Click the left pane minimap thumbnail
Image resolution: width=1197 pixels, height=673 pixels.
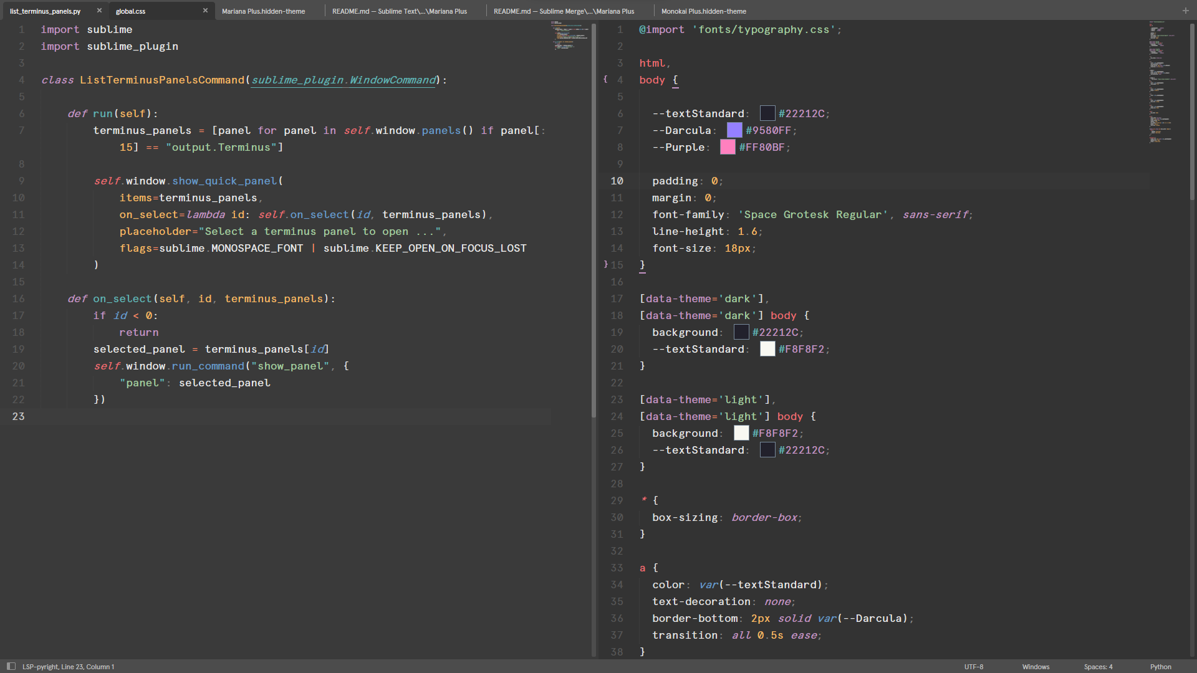click(570, 36)
